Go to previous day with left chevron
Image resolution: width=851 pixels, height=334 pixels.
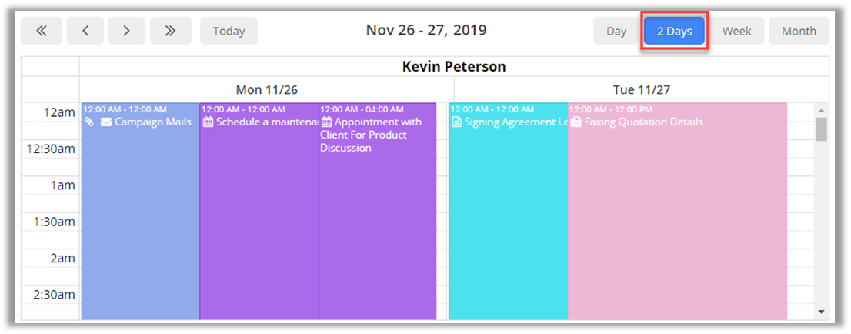click(x=85, y=31)
